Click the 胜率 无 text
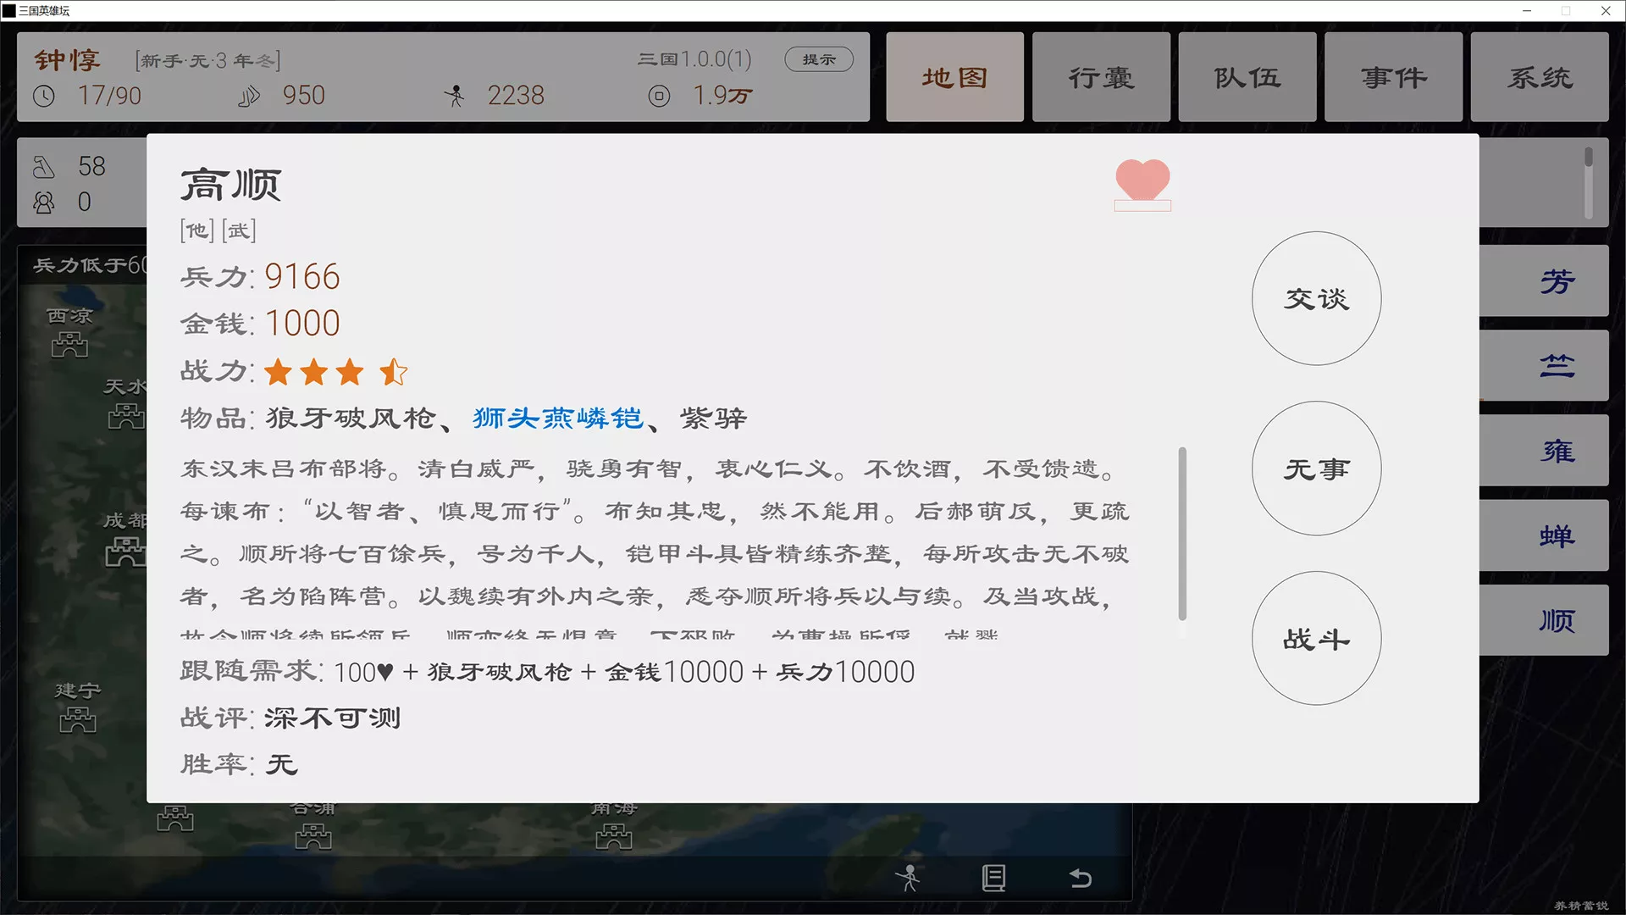 click(x=281, y=764)
